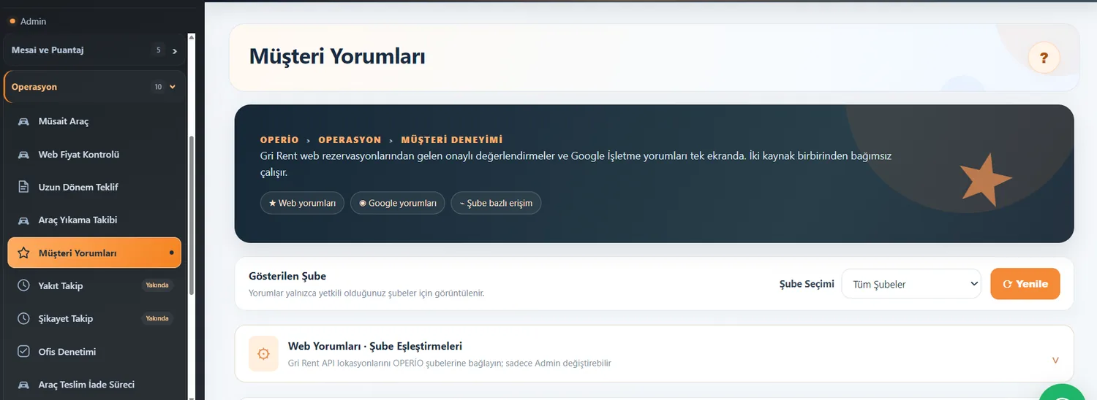Click the Yakında badge on Şikayet Takip
The image size is (1097, 400).
(x=157, y=318)
